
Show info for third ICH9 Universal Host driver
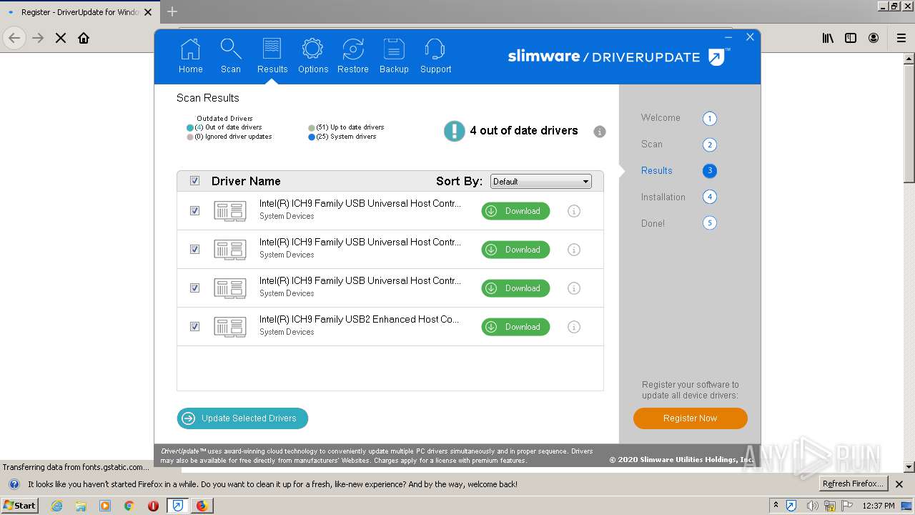(573, 288)
